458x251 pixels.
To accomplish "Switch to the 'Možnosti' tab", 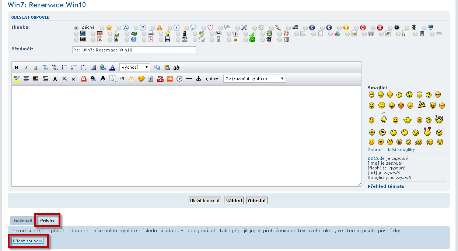I will click(x=23, y=221).
